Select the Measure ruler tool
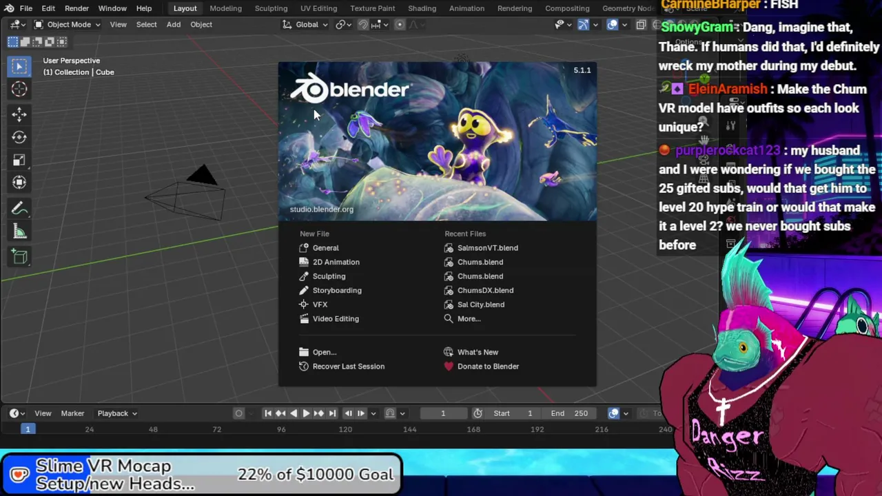 click(19, 231)
